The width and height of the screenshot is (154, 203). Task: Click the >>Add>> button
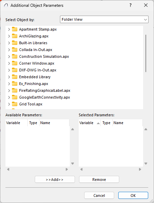pos(55,180)
